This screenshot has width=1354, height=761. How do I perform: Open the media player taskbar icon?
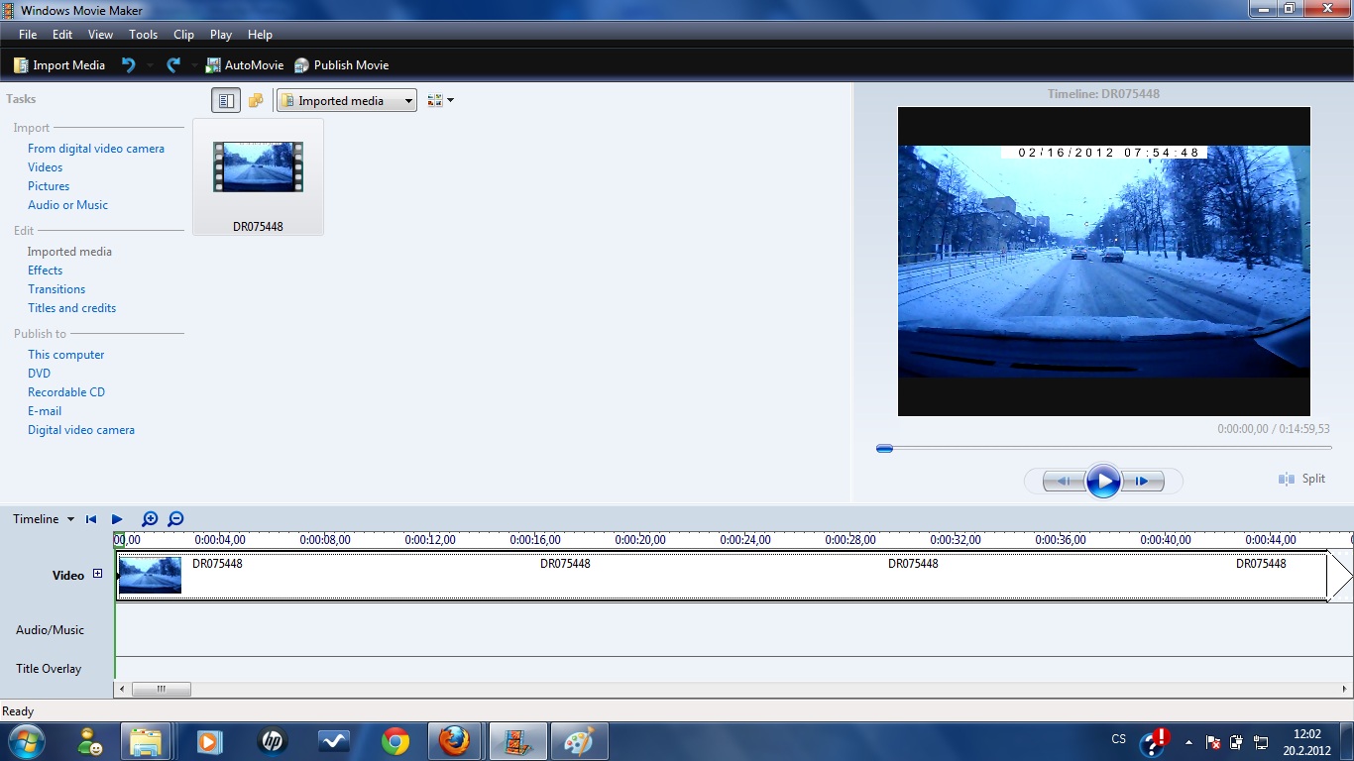(208, 741)
